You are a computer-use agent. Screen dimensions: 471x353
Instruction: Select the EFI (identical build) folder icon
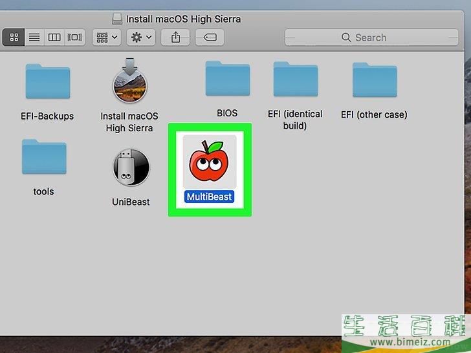click(x=296, y=79)
